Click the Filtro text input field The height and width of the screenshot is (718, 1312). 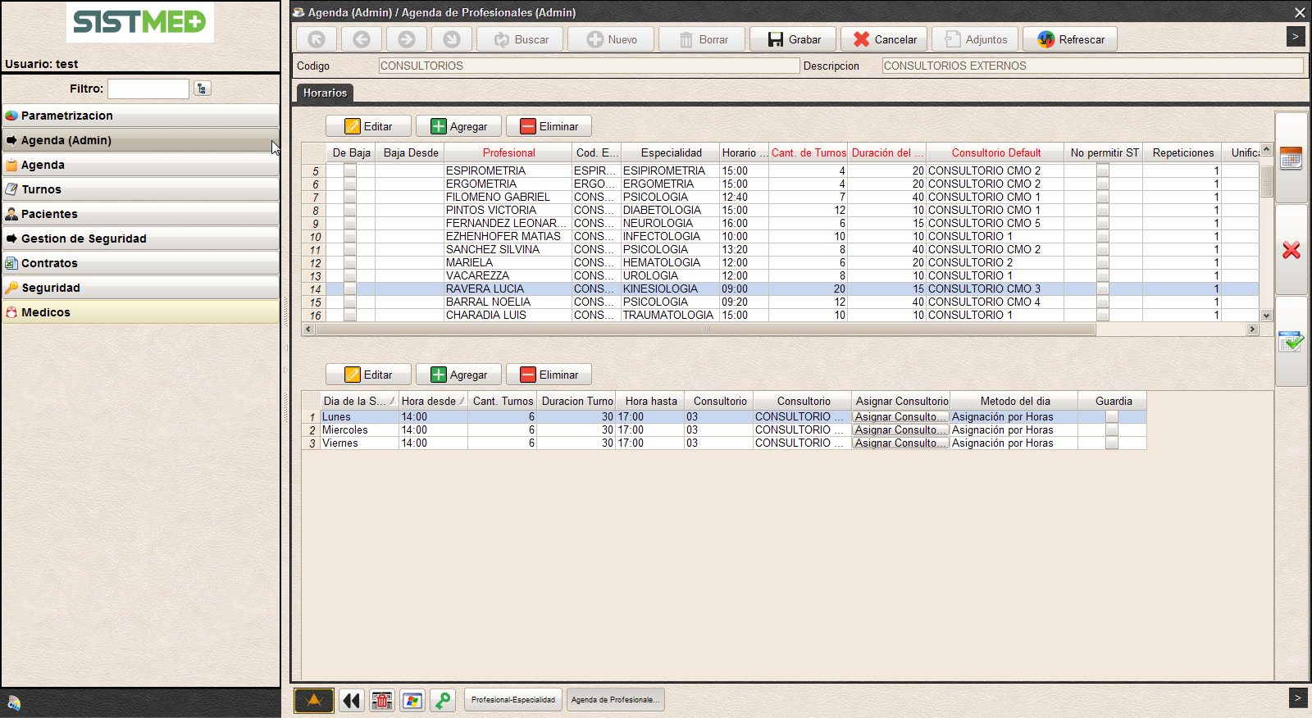tap(148, 89)
